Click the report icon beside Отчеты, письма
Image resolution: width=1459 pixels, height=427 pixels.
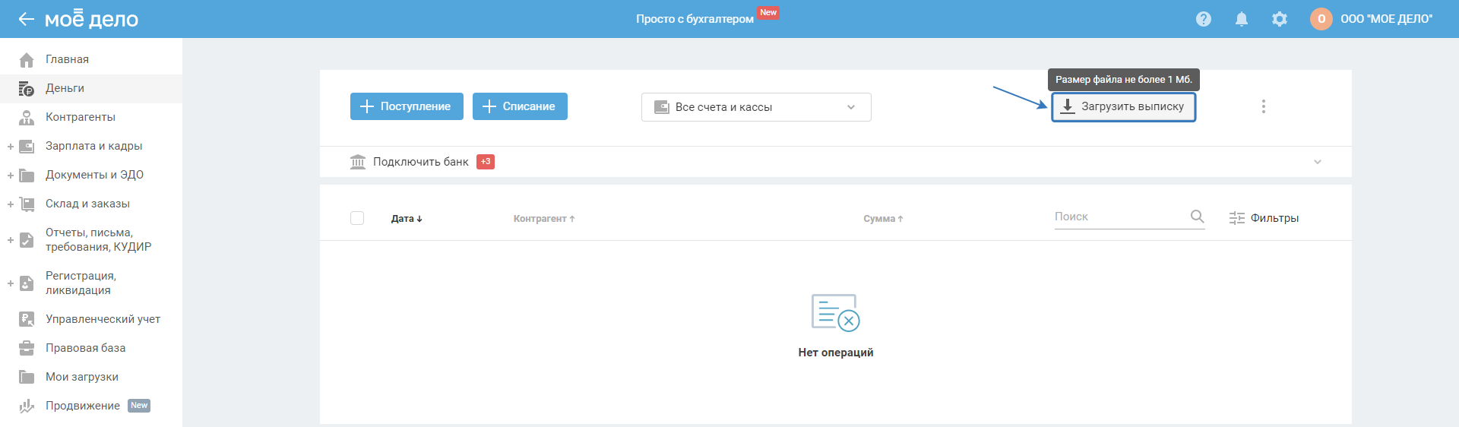(27, 240)
